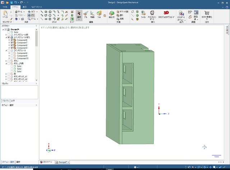
Task: Check the メインモジュール前 visibility checkbox
Action: [x=9, y=35]
